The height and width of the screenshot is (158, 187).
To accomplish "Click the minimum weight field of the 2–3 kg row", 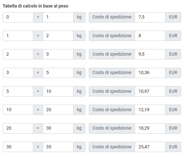I will pos(18,54).
